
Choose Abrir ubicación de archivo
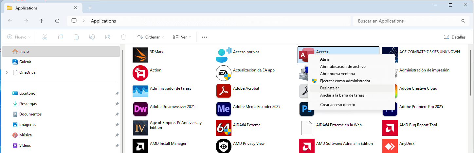point(352,67)
